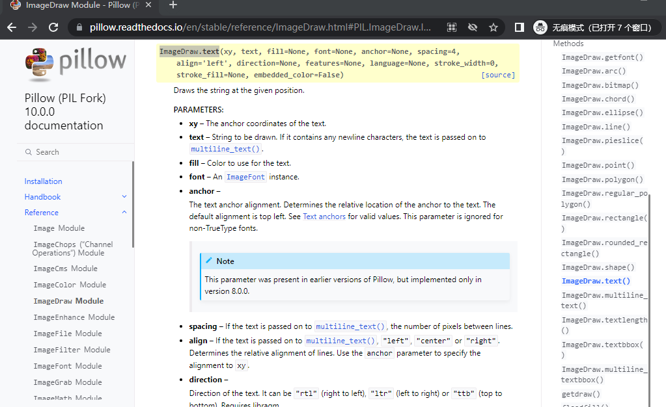Expand the Handbook section chevron
Viewport: 666px width, 407px height.
click(124, 196)
